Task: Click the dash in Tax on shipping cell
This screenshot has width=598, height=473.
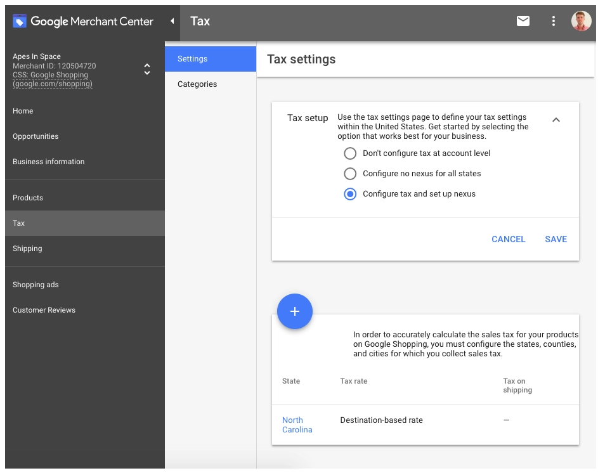Action: [506, 420]
